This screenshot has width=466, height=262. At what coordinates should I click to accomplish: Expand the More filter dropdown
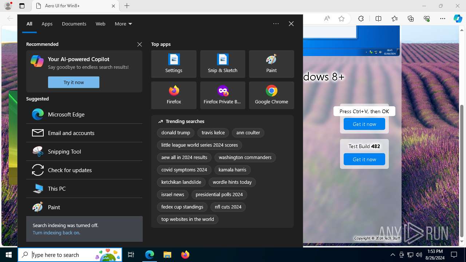(x=123, y=24)
